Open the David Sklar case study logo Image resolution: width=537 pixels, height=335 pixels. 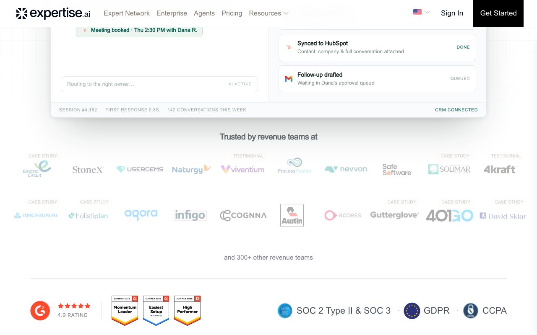click(x=503, y=216)
